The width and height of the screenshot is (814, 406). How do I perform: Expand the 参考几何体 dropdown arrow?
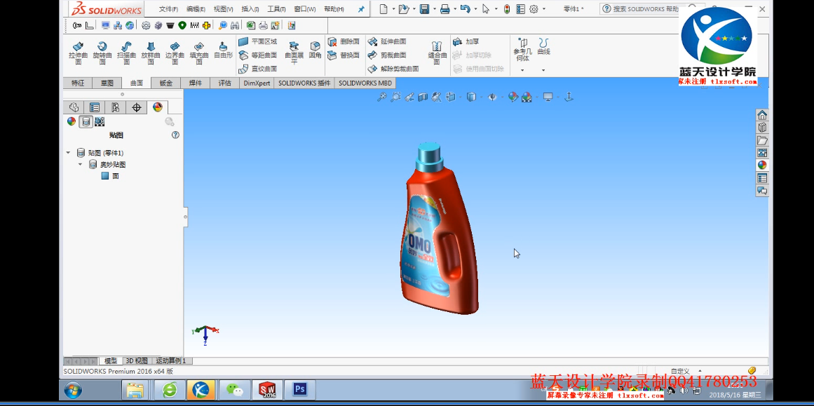523,70
